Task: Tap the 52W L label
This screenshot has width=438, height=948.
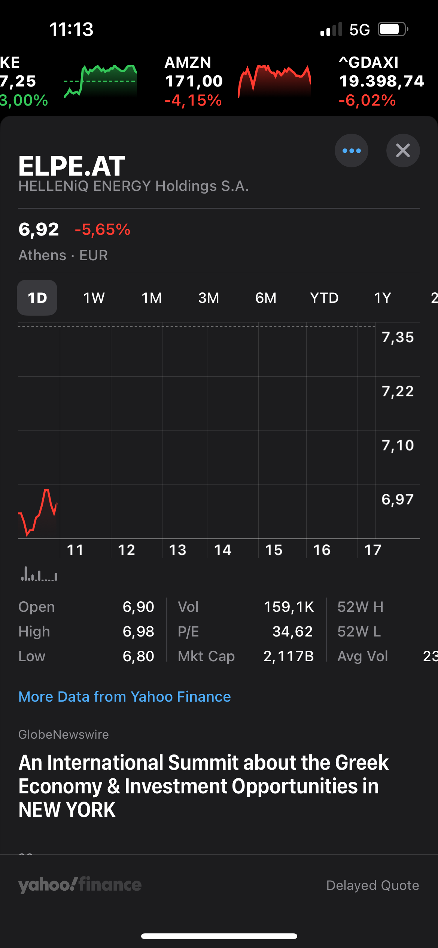Action: tap(359, 631)
